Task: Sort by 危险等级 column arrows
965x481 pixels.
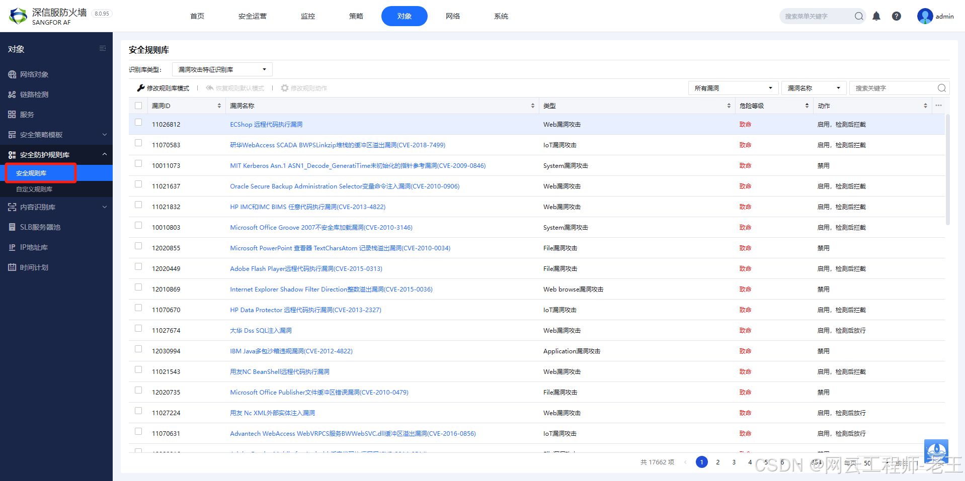Action: point(807,106)
